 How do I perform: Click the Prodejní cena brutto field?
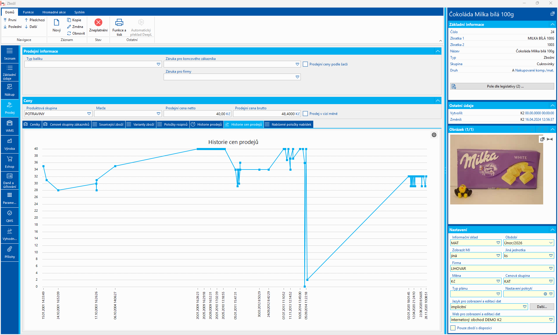(267, 114)
